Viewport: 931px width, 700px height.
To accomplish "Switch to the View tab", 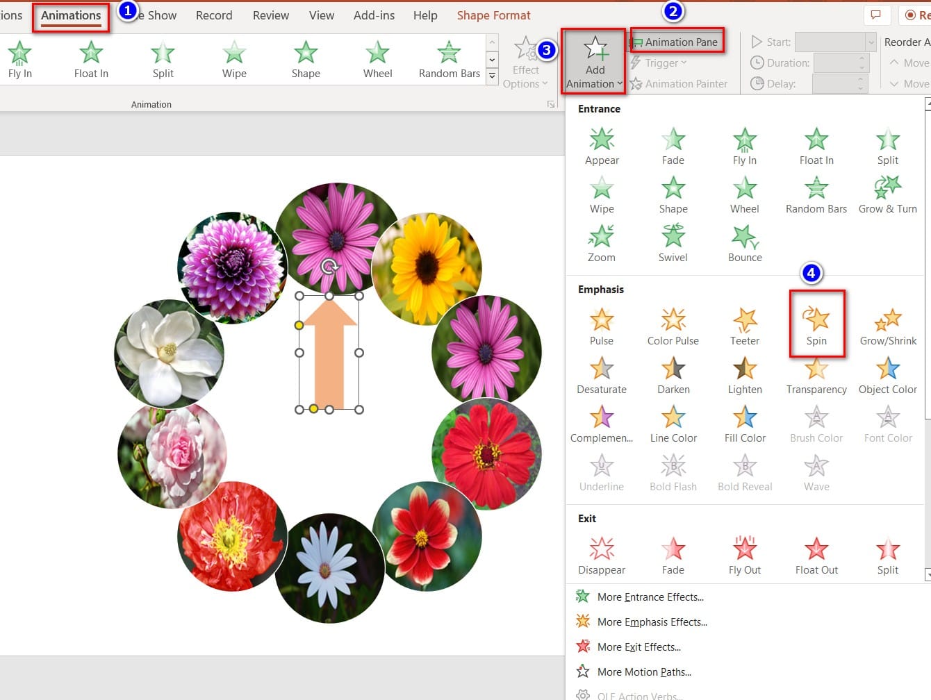I will (322, 15).
